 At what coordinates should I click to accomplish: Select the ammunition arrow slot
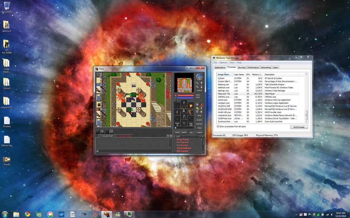[x=191, y=119]
